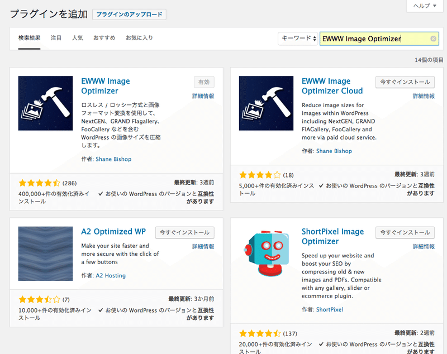This screenshot has width=447, height=354.
Task: Switch to the おすすめ tab
Action: 104,38
